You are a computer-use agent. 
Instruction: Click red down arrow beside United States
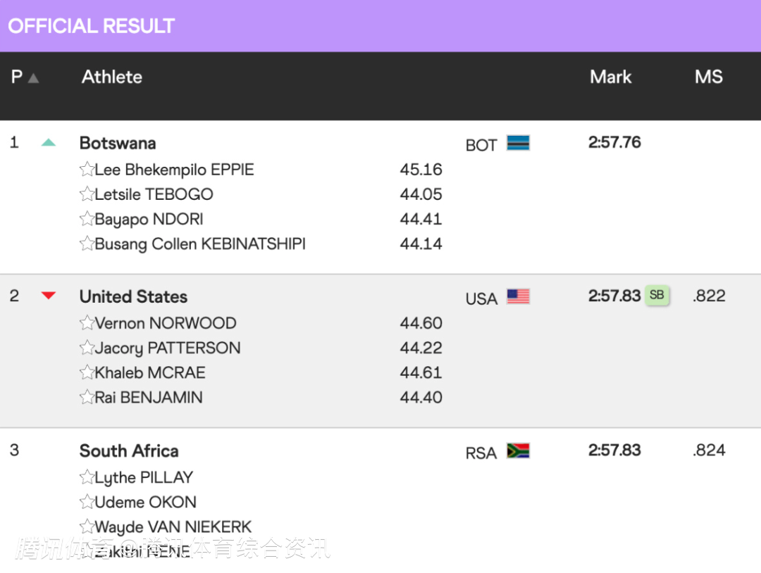coord(48,296)
